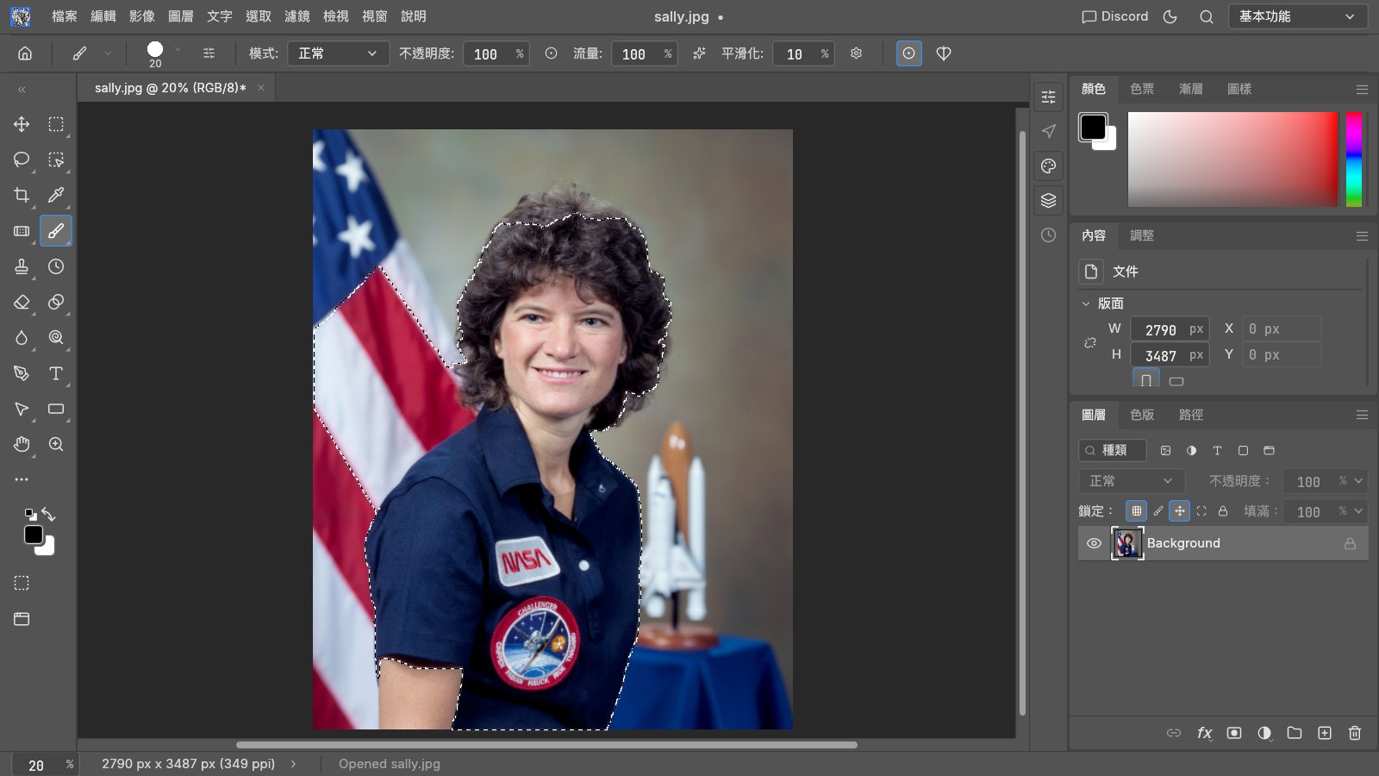The image size is (1379, 776).
Task: Switch to the 色版 tab
Action: [1142, 415]
